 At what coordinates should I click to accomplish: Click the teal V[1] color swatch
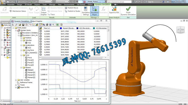[x=94, y=28]
